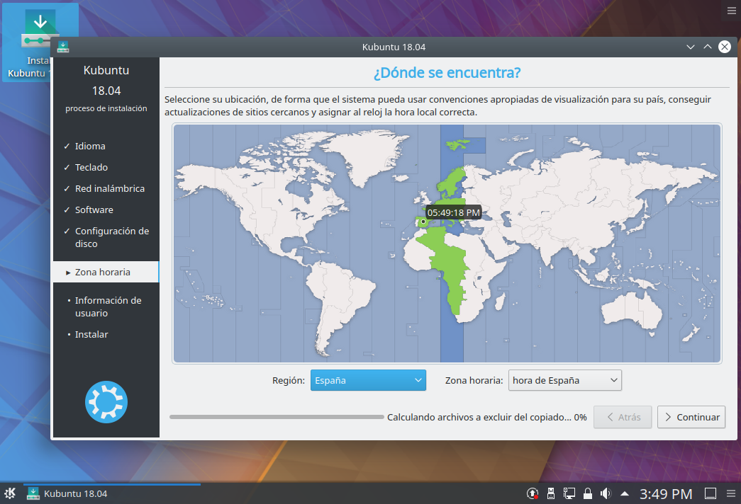
Task: Click the 3:49 PM clock
Action: click(666, 493)
